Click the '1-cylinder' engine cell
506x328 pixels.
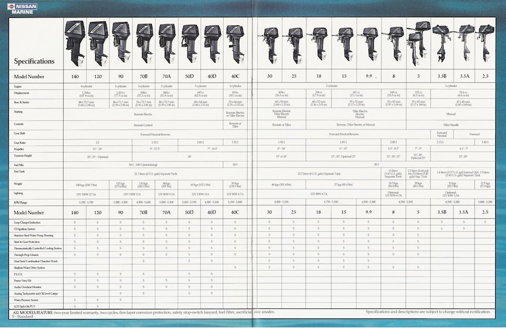451,86
